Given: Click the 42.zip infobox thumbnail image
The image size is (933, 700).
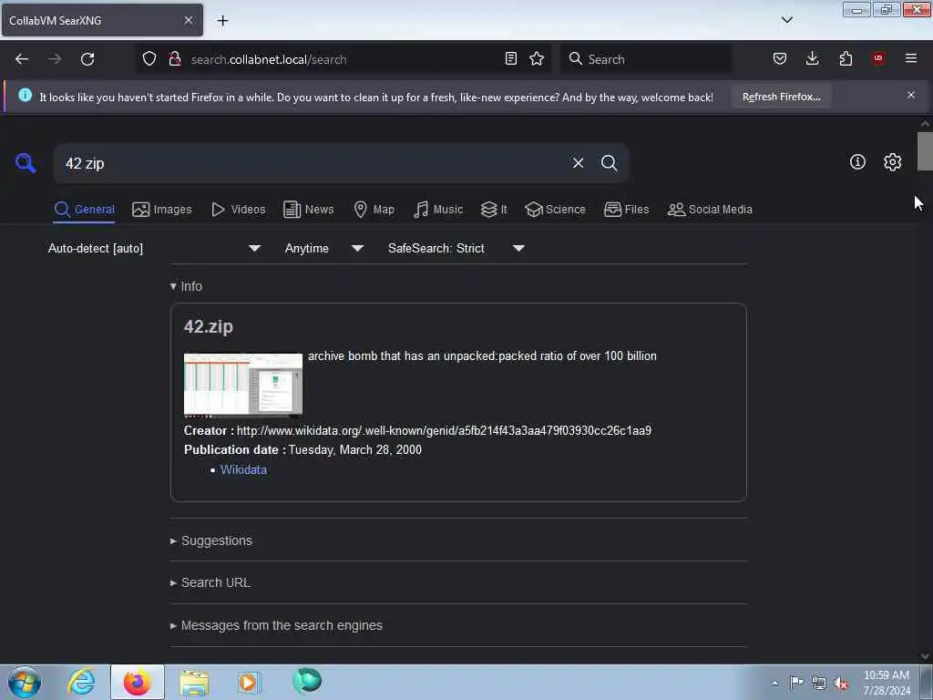Looking at the screenshot, I should click(243, 386).
